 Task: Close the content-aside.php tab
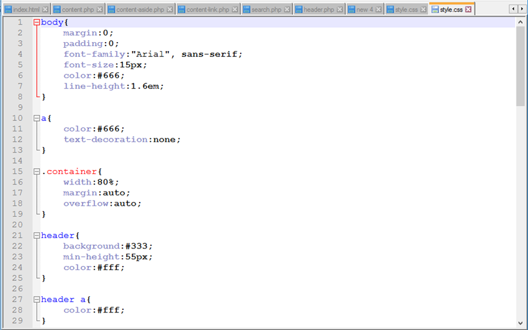170,10
